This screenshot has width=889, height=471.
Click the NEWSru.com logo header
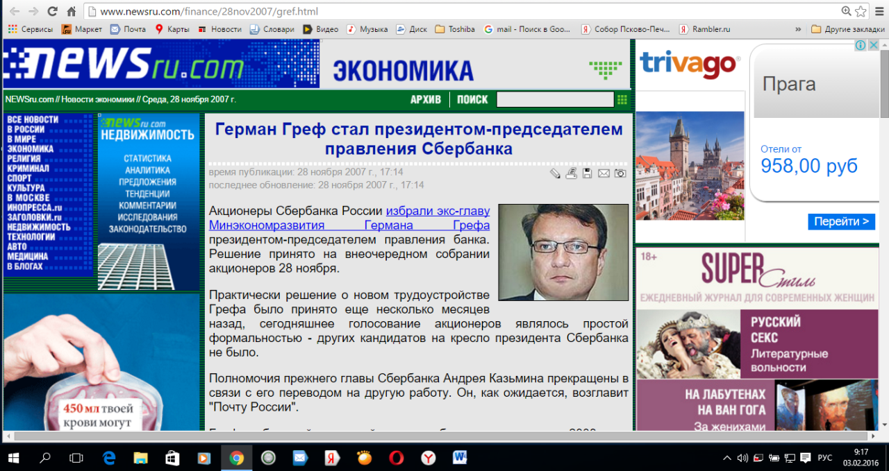[x=161, y=64]
